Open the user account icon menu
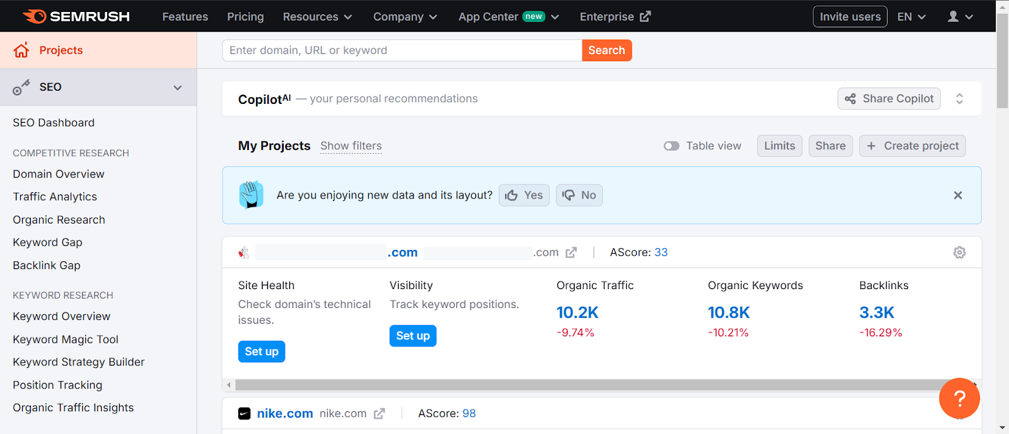1009x434 pixels. tap(960, 16)
